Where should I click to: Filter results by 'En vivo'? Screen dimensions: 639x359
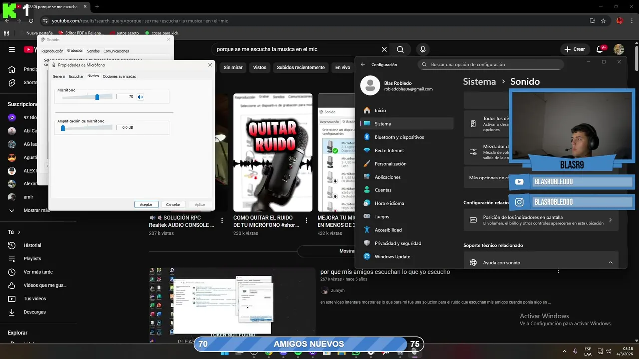coord(343,67)
